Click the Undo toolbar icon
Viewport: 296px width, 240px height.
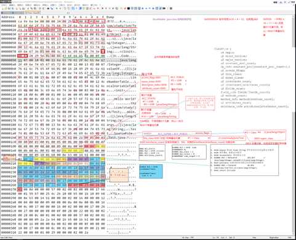pos(39,9)
